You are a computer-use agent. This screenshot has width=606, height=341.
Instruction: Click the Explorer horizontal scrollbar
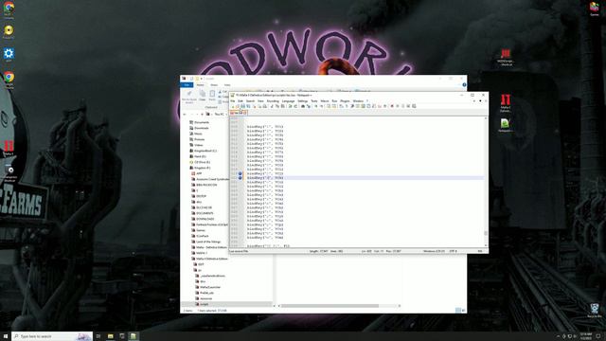coord(330,306)
